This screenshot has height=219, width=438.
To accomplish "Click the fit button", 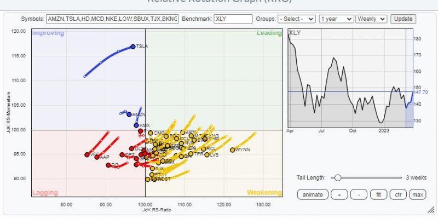I will click(378, 194).
